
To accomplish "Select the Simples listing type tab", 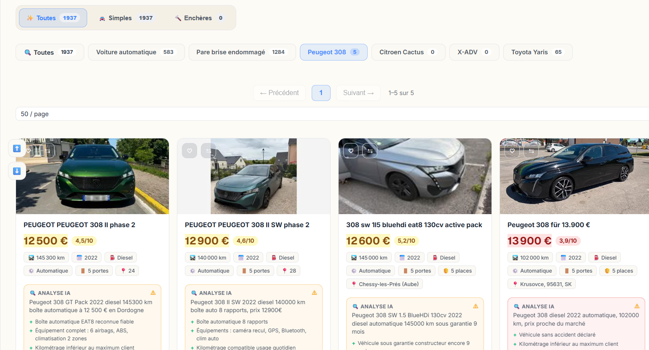I will (x=126, y=18).
